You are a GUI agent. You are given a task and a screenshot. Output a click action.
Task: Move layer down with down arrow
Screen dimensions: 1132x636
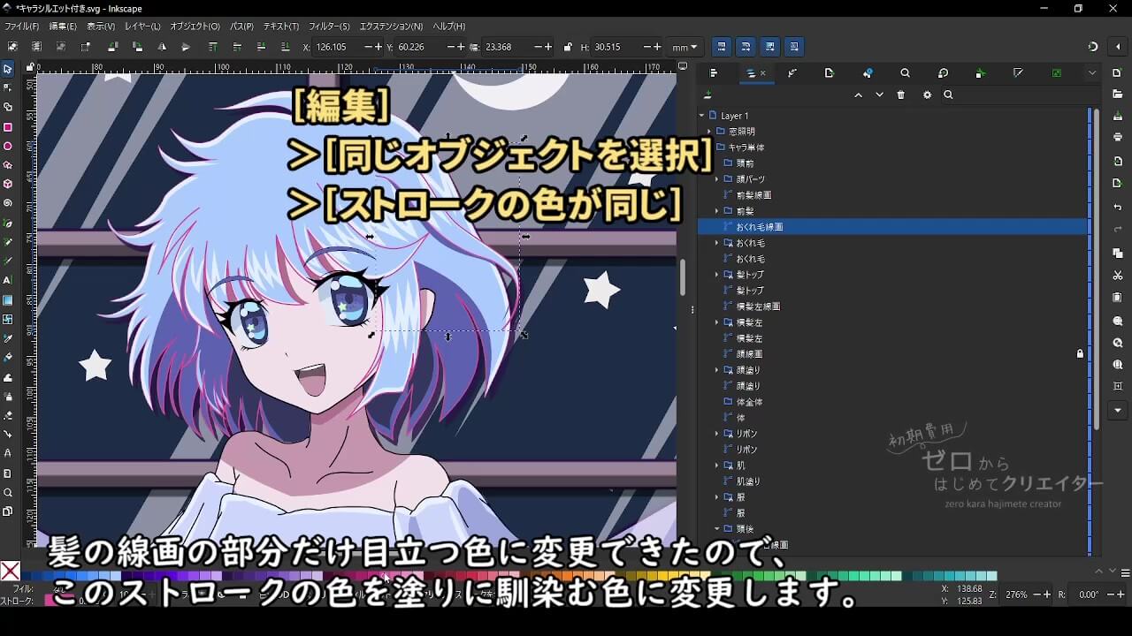(x=879, y=95)
